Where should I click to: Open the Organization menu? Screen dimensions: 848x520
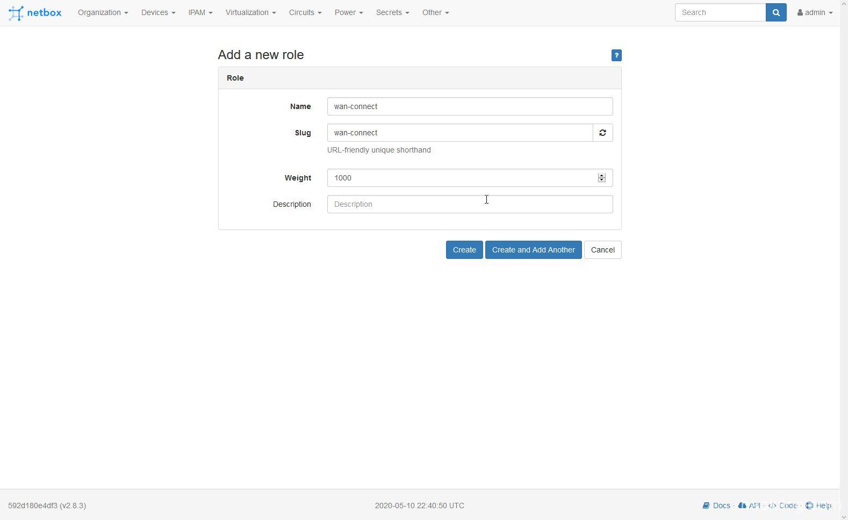(x=103, y=12)
